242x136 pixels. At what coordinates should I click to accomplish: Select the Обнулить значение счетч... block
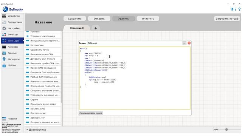[43, 91]
